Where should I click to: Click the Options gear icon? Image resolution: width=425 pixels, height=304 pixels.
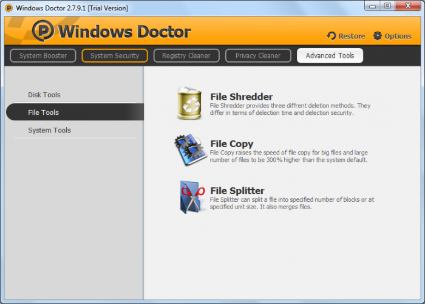click(x=377, y=36)
